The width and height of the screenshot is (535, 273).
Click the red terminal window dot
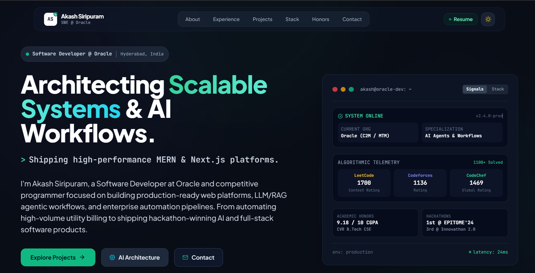335,90
